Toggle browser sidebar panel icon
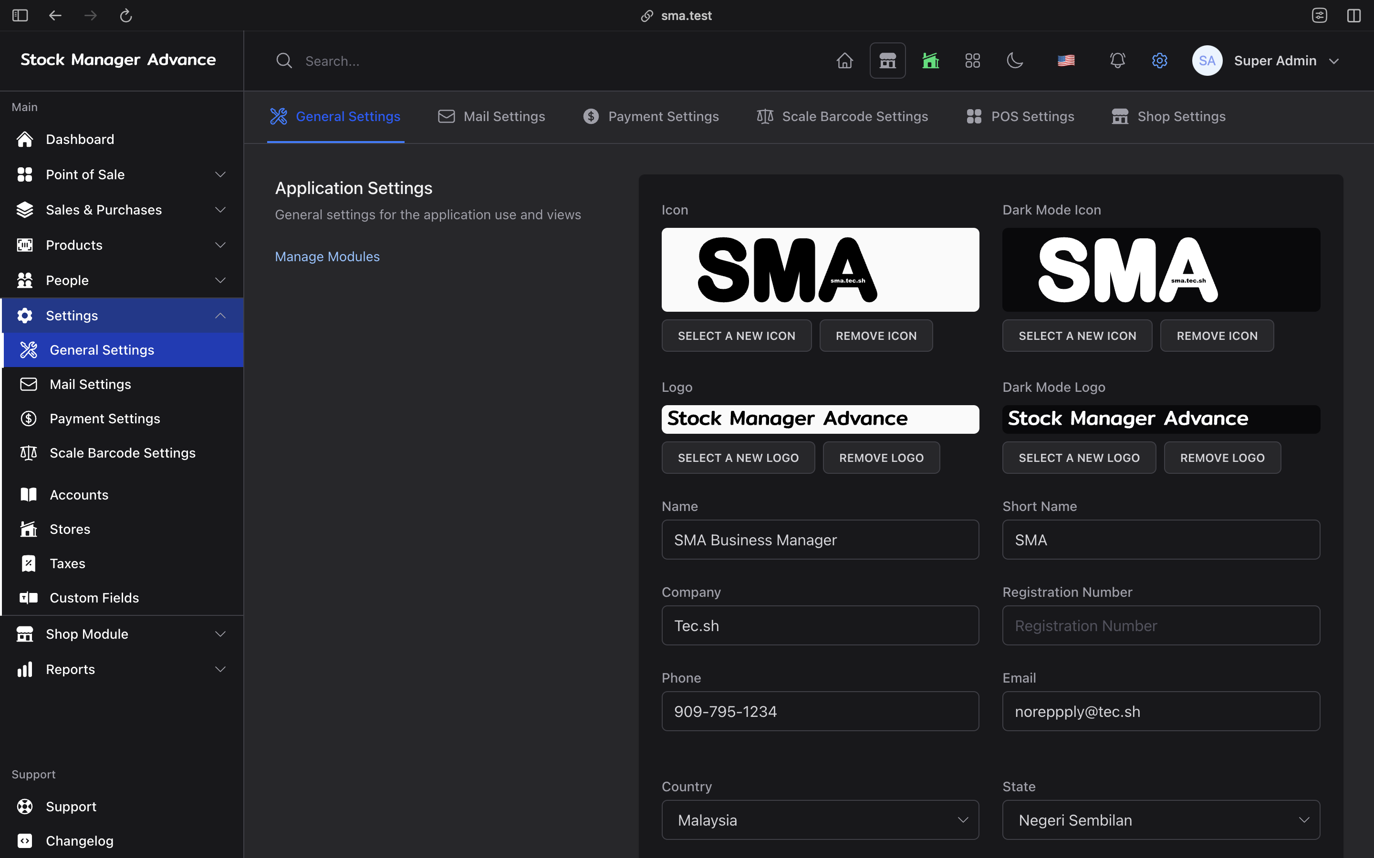Screen dimensions: 1374x858 (20, 15)
